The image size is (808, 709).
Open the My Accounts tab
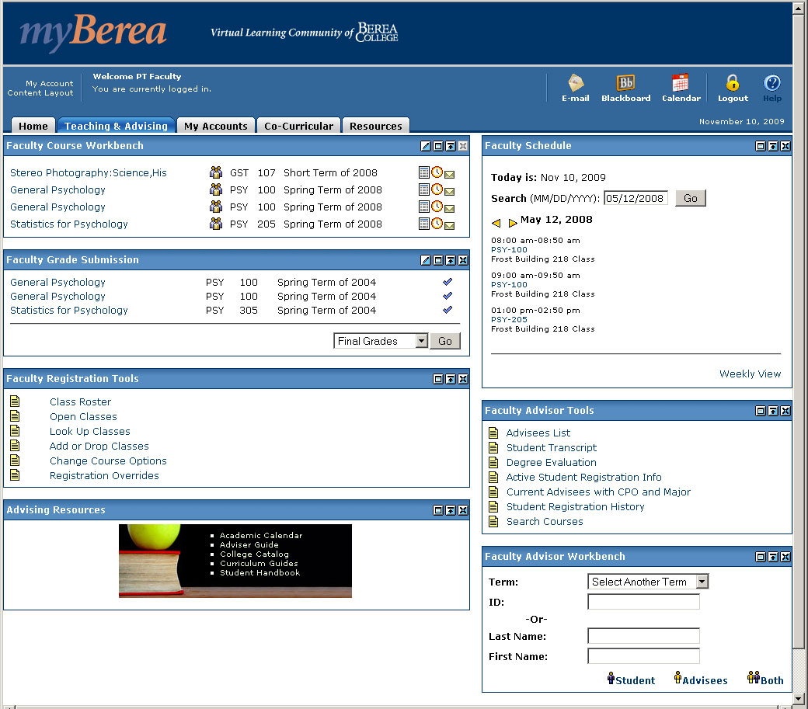click(x=215, y=126)
